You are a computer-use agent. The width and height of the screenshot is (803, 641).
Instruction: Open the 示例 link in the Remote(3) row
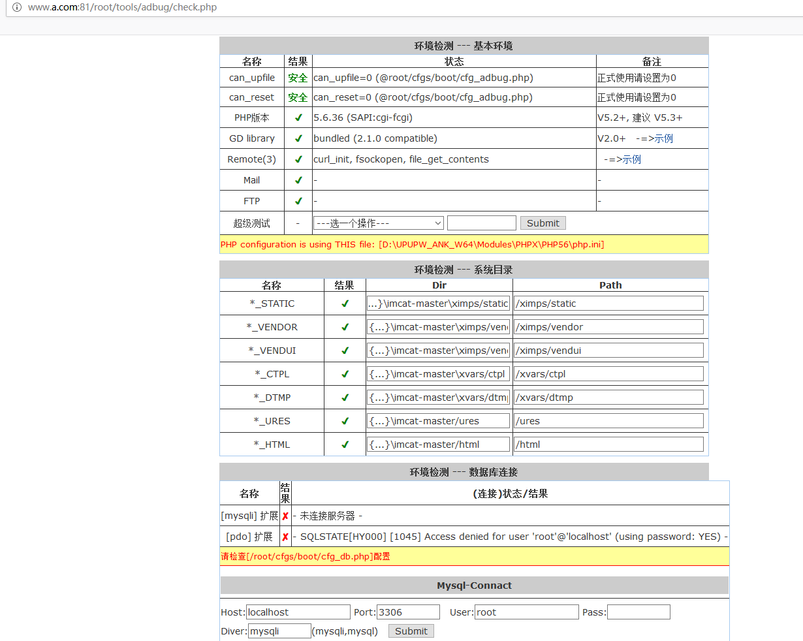[631, 159]
